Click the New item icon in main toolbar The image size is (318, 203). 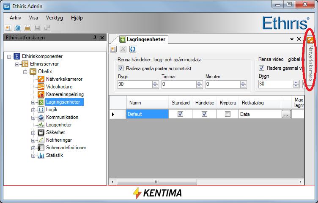point(8,28)
